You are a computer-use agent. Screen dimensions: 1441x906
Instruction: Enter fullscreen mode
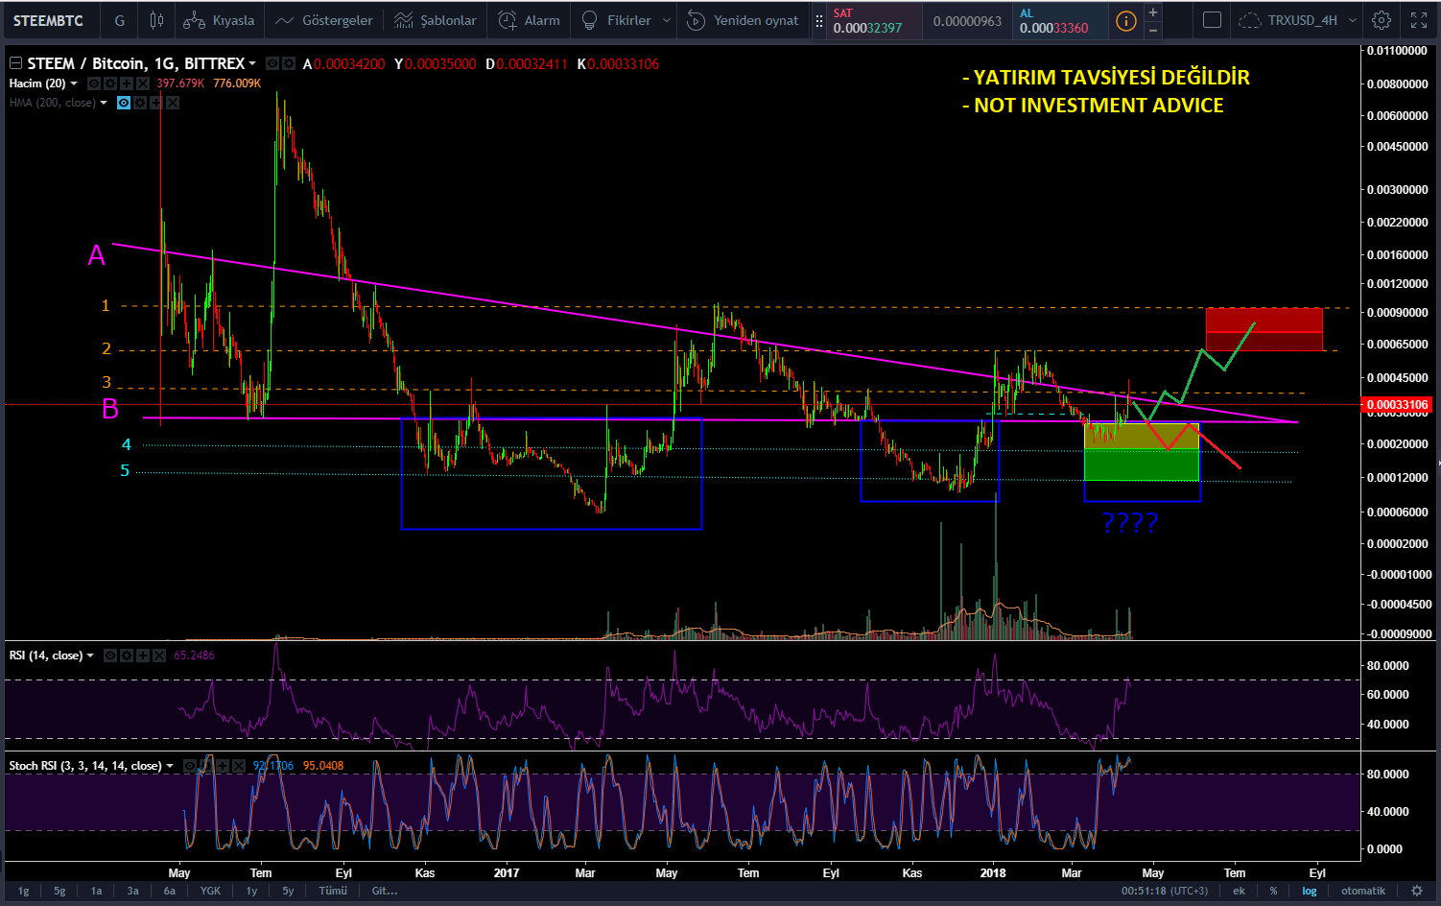point(1419,20)
